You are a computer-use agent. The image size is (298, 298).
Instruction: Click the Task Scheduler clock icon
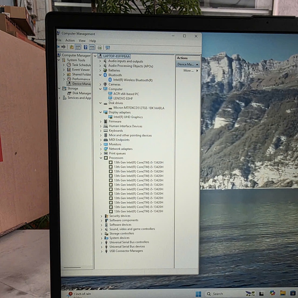(x=69, y=65)
